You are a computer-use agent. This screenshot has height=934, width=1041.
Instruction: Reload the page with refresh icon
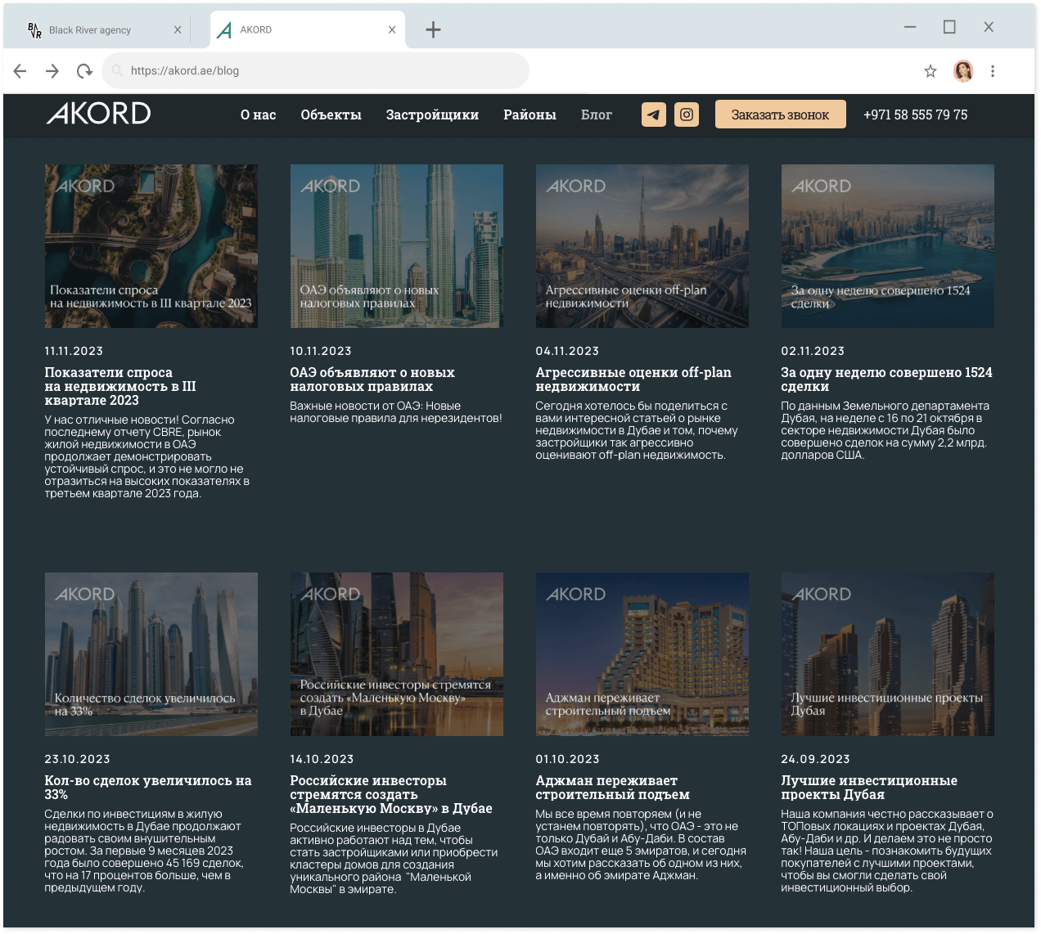(x=84, y=71)
